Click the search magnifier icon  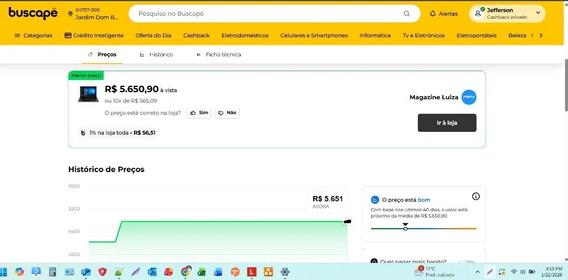pos(407,14)
